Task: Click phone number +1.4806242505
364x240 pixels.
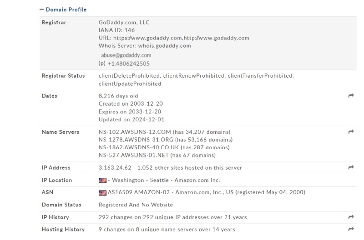Action: (129, 64)
